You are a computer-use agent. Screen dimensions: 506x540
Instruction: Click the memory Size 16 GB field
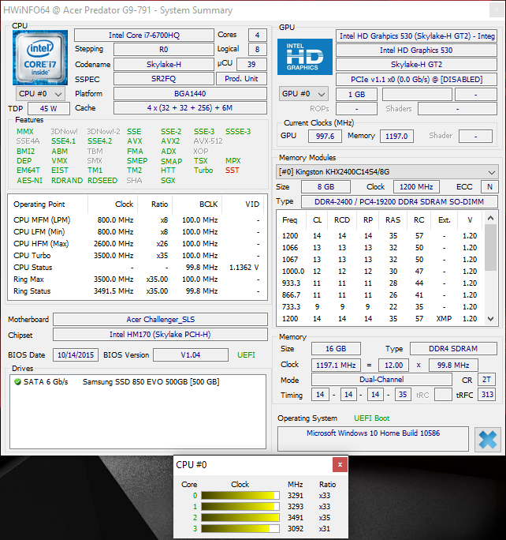click(336, 348)
